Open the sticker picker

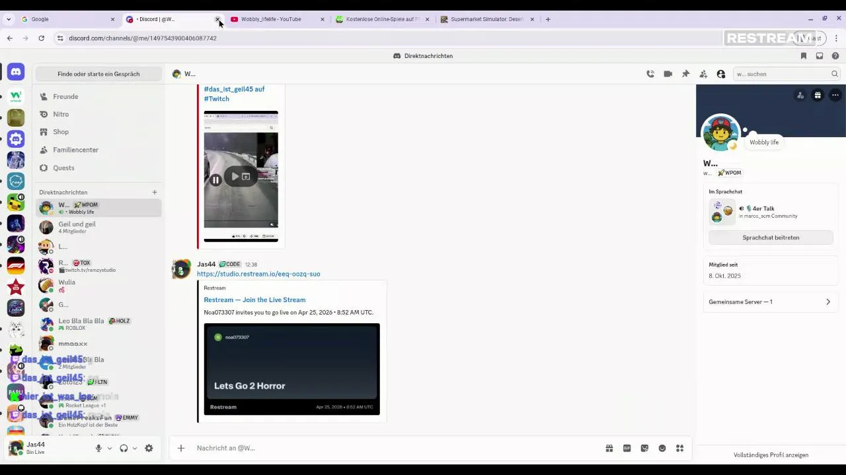(x=644, y=448)
